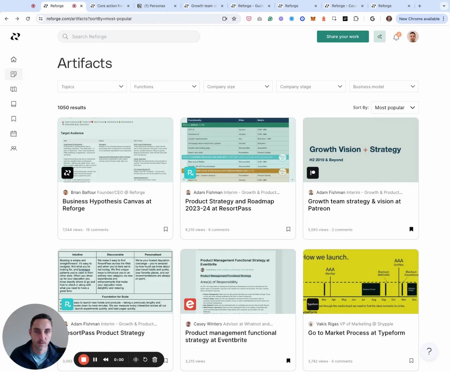This screenshot has width=450, height=372.
Task: Unsave the Eventbrite functional strategy artifact
Action: click(x=288, y=361)
